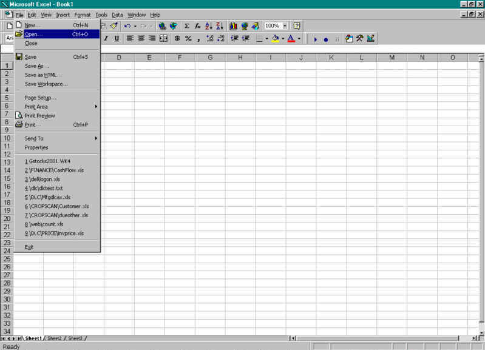Apply the red Font Color swatch
This screenshot has width=485, height=350.
[x=291, y=39]
